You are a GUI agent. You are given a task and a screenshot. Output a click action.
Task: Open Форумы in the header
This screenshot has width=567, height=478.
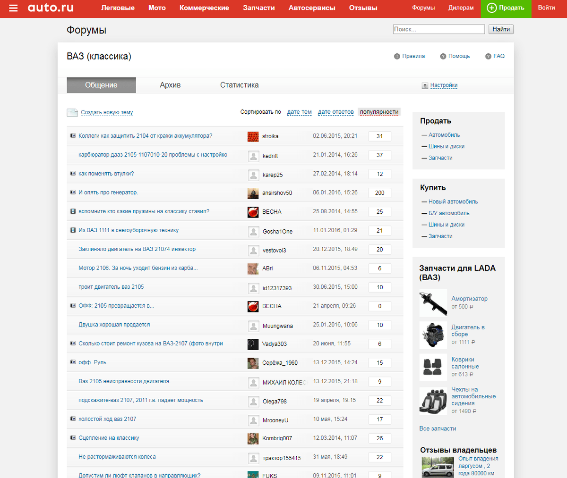(423, 8)
